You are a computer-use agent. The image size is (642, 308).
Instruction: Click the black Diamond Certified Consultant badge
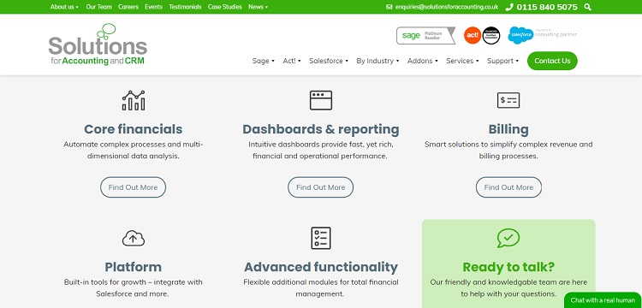pyautogui.click(x=491, y=35)
